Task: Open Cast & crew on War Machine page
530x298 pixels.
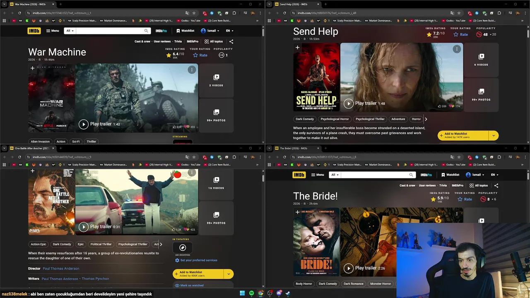Action: (x=142, y=41)
